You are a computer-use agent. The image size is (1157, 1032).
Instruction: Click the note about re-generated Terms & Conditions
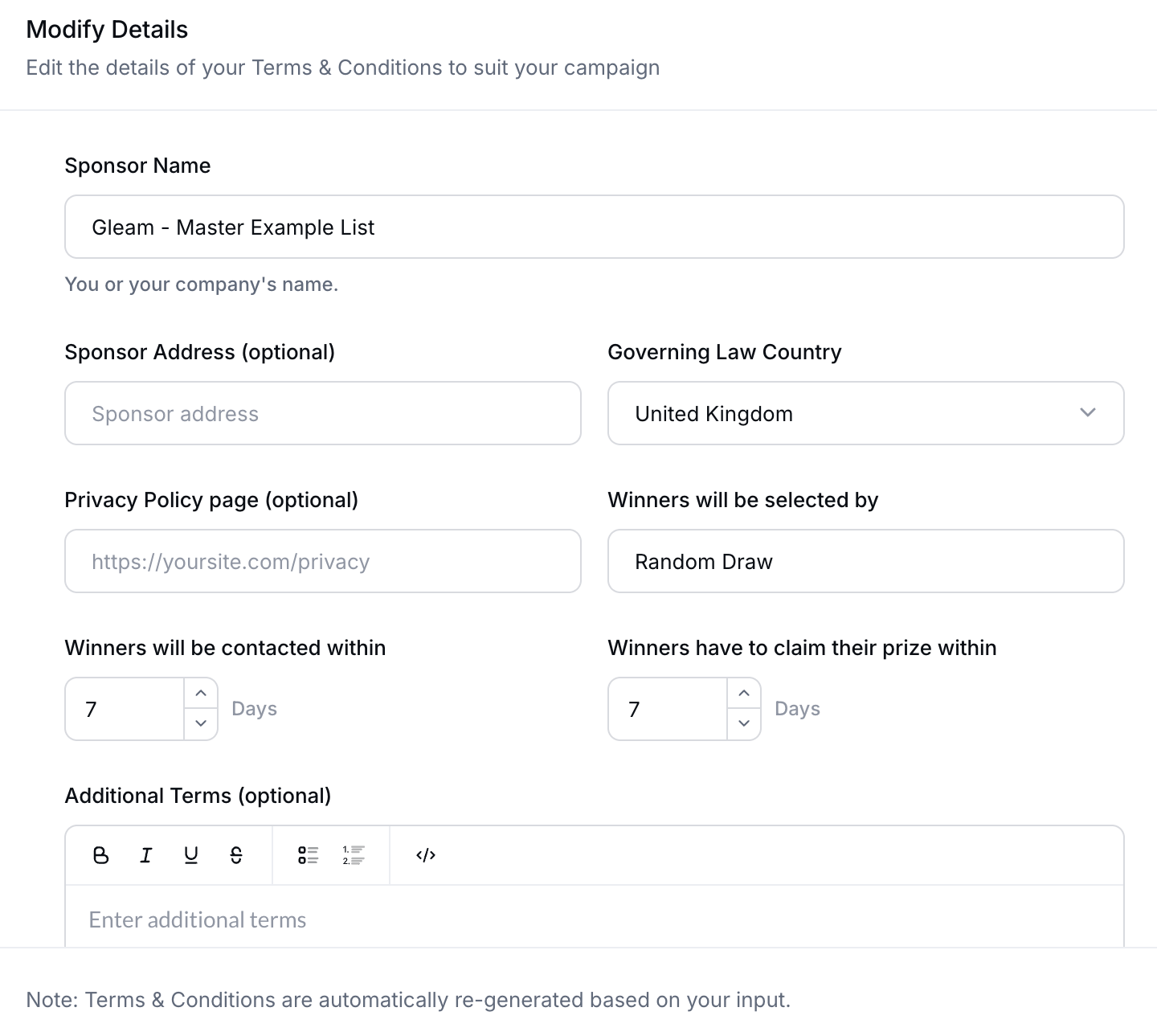pyautogui.click(x=408, y=1000)
